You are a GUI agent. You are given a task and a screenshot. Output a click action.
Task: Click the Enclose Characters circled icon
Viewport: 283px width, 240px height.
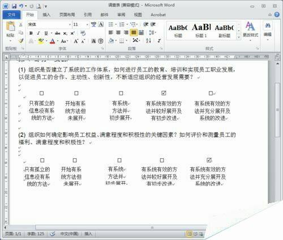[x=101, y=41]
